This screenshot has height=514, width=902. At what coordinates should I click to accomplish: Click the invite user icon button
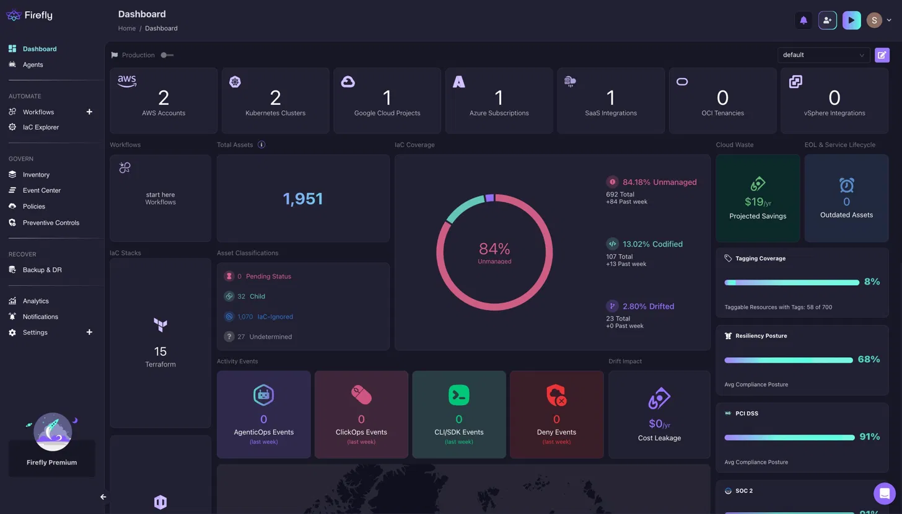click(x=828, y=20)
